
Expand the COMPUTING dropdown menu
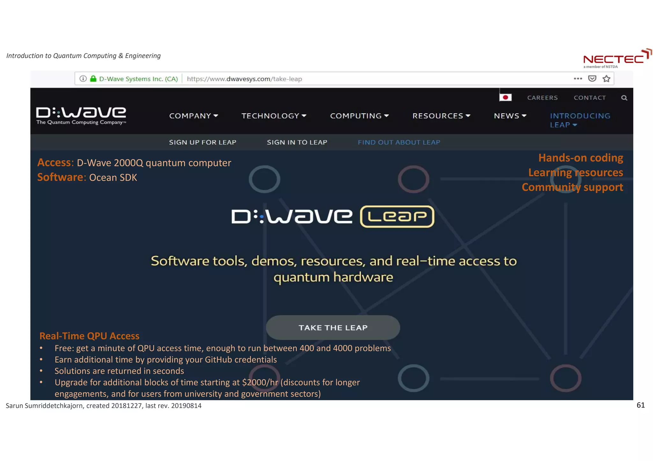click(x=359, y=116)
